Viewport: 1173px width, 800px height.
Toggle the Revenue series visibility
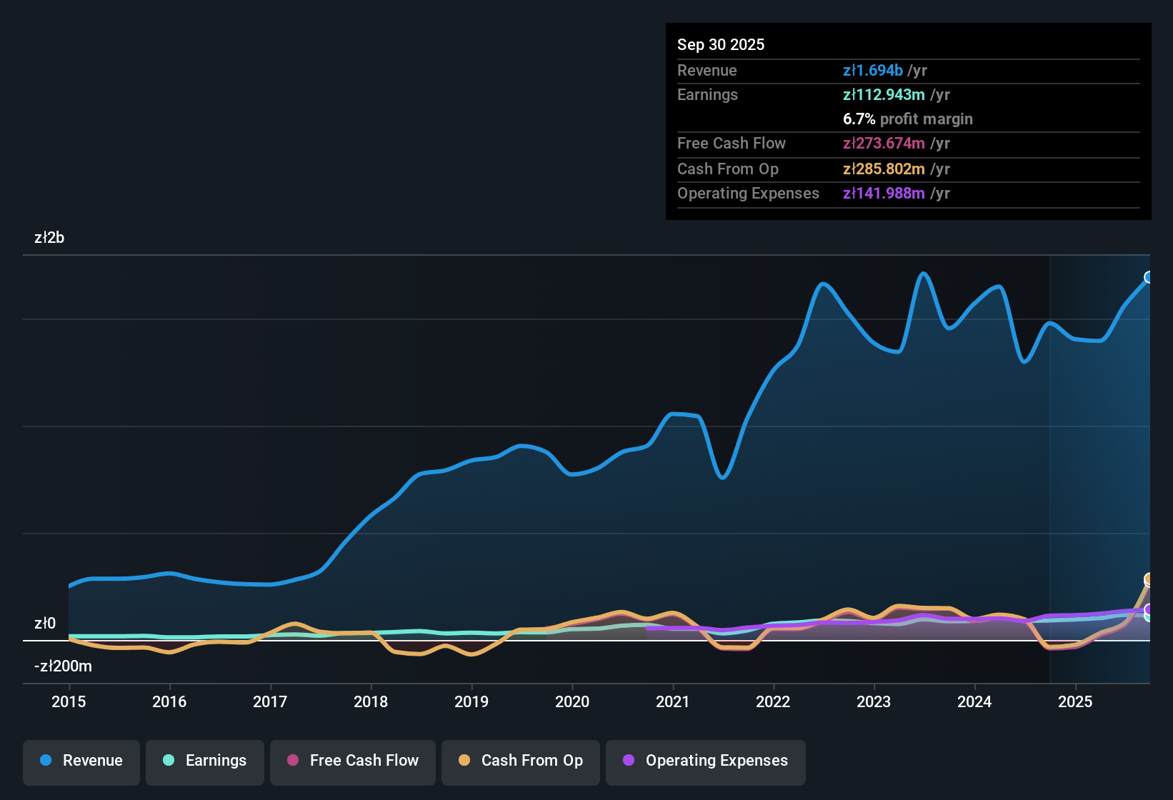[x=81, y=761]
